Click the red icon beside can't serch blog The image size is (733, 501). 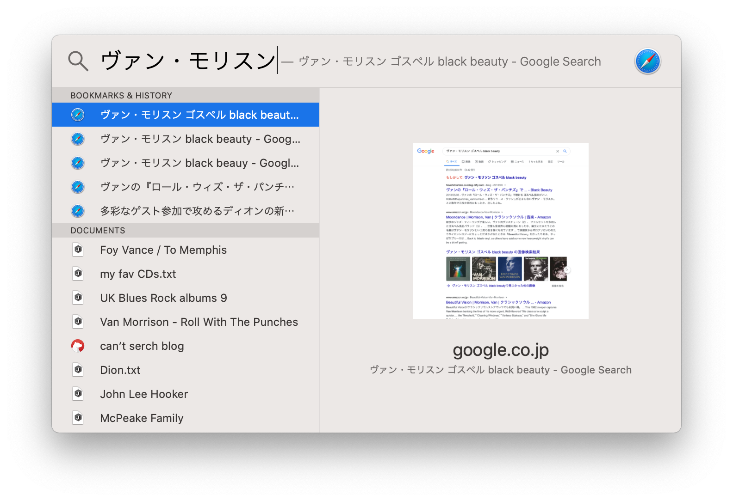(x=78, y=346)
